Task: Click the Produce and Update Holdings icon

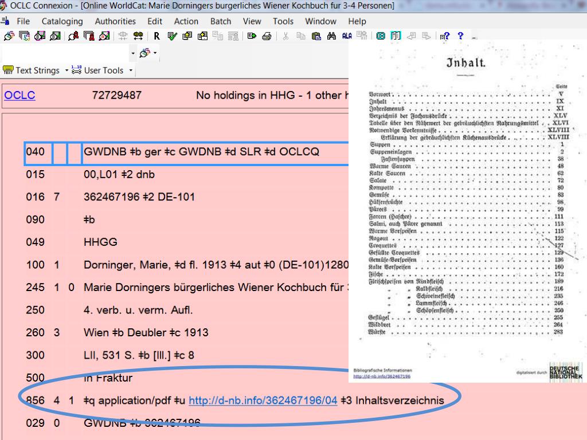Action: 202,36
